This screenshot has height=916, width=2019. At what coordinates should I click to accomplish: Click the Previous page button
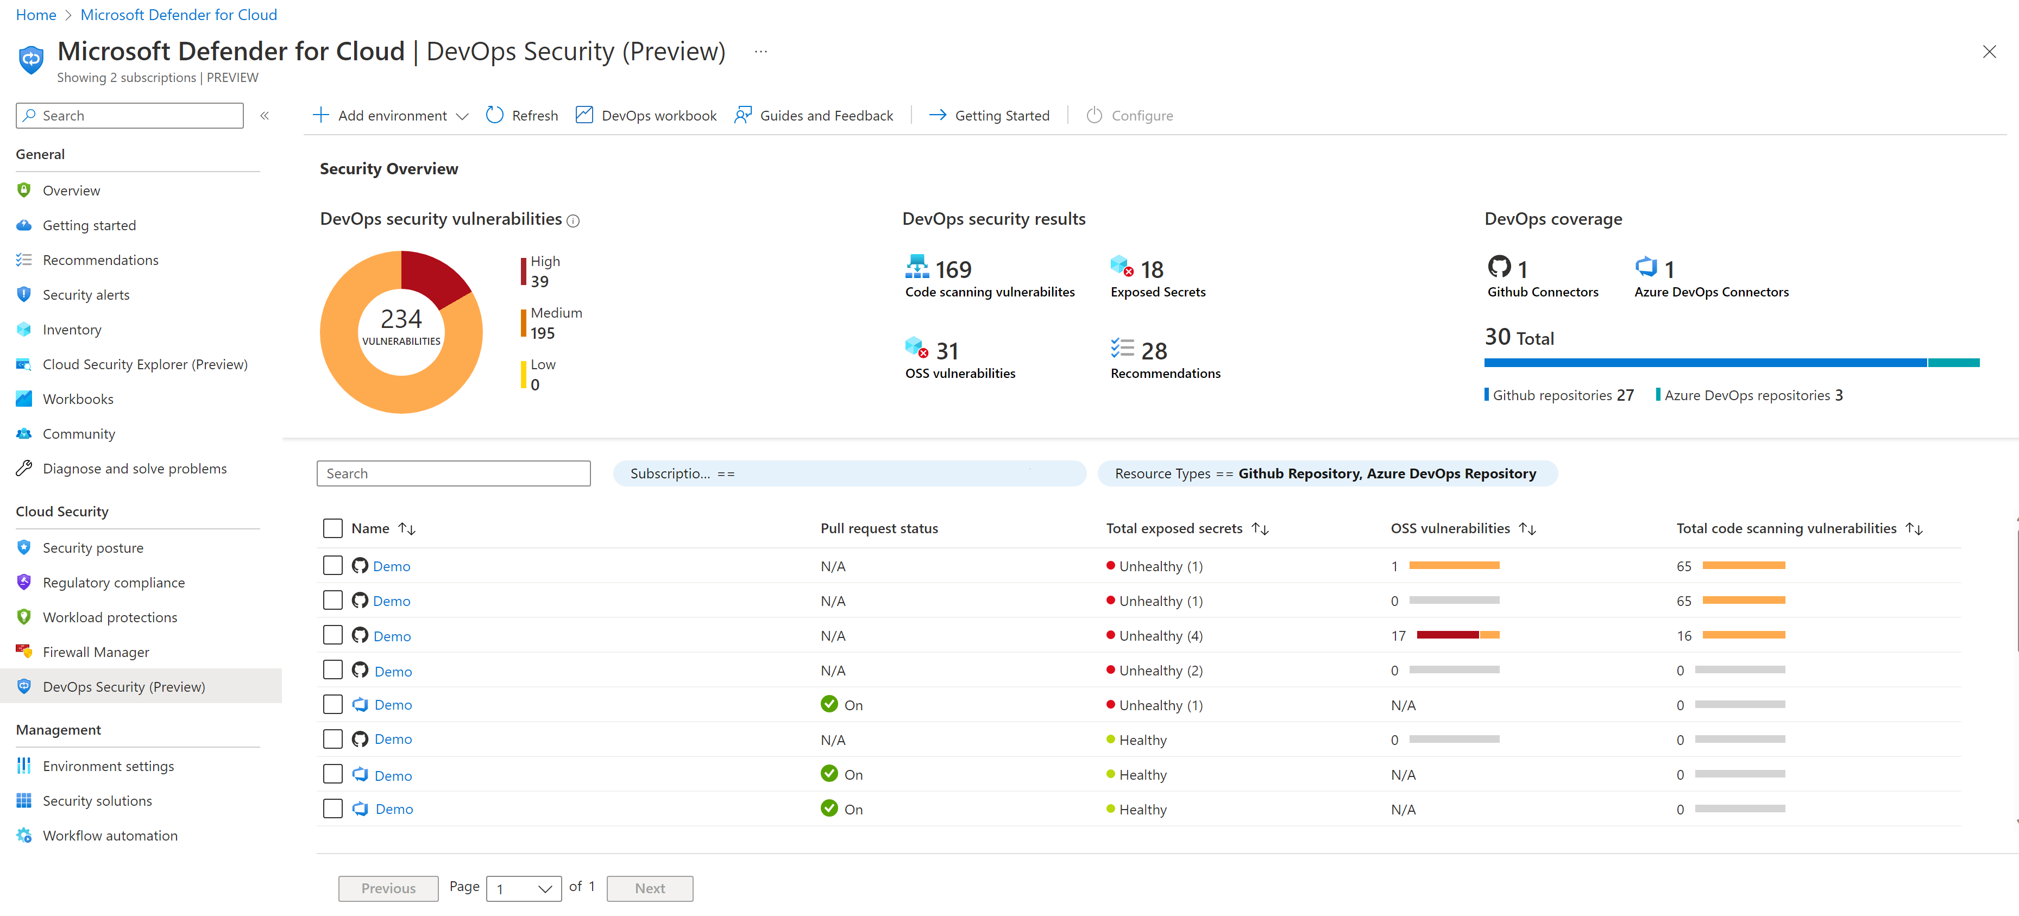pos(388,888)
